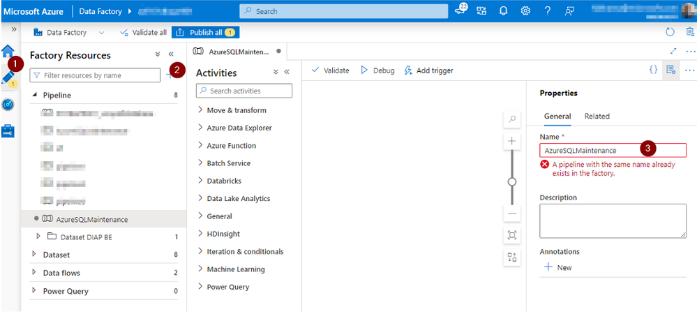Viewport: 697px width, 314px height.
Task: Click the zoom slider handle
Action: coord(512,181)
